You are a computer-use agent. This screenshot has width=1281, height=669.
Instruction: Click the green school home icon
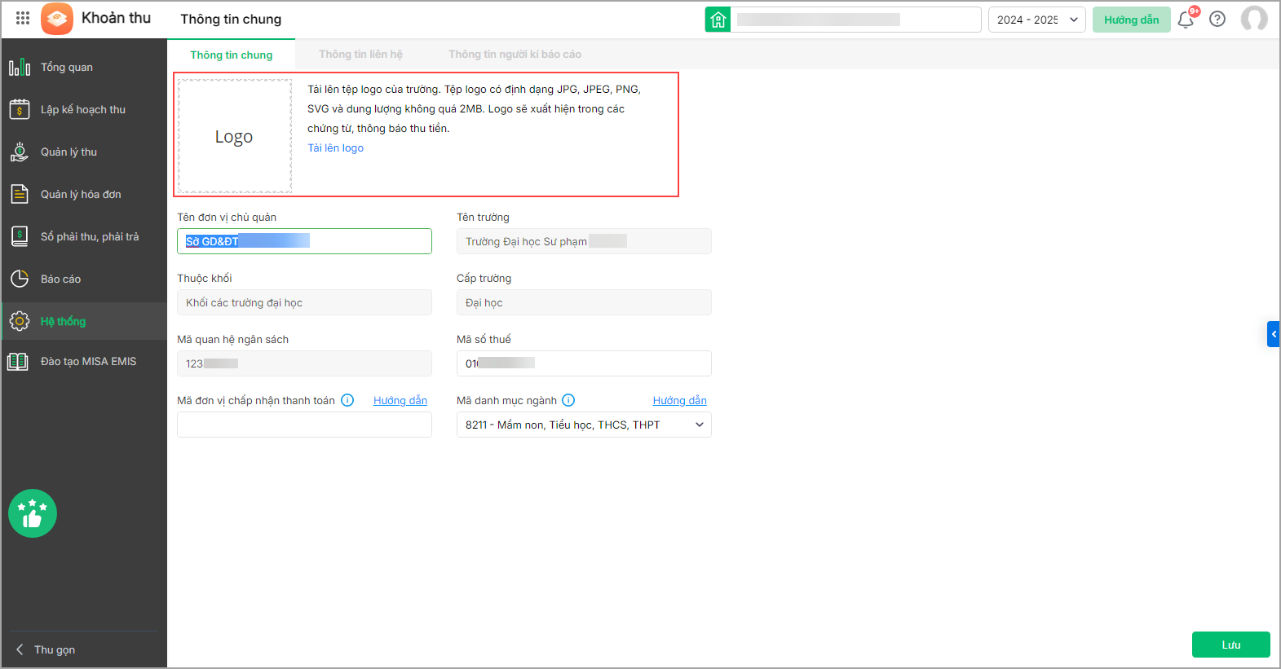(718, 20)
